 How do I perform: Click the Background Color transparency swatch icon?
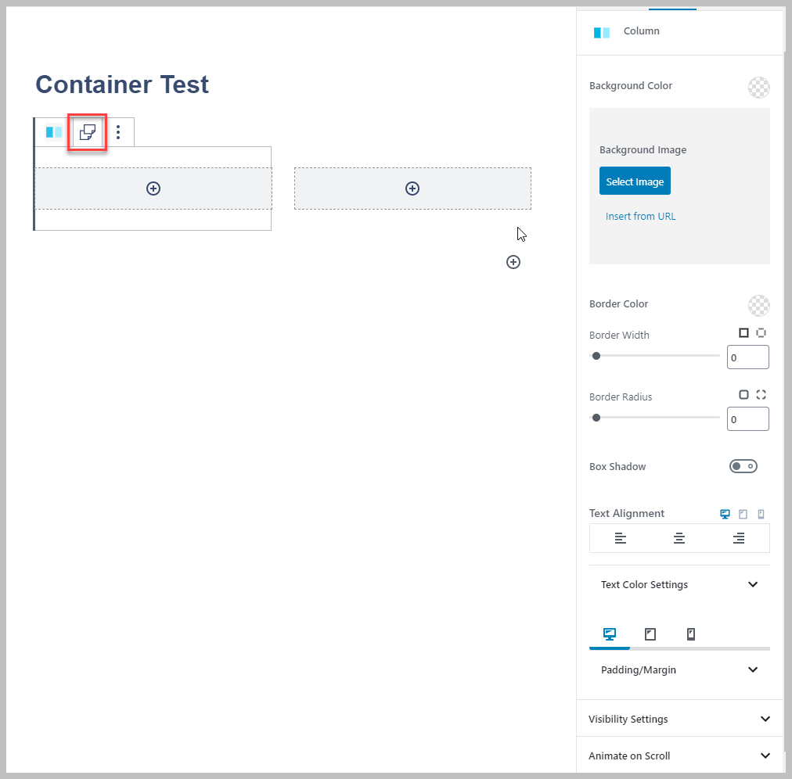point(758,87)
